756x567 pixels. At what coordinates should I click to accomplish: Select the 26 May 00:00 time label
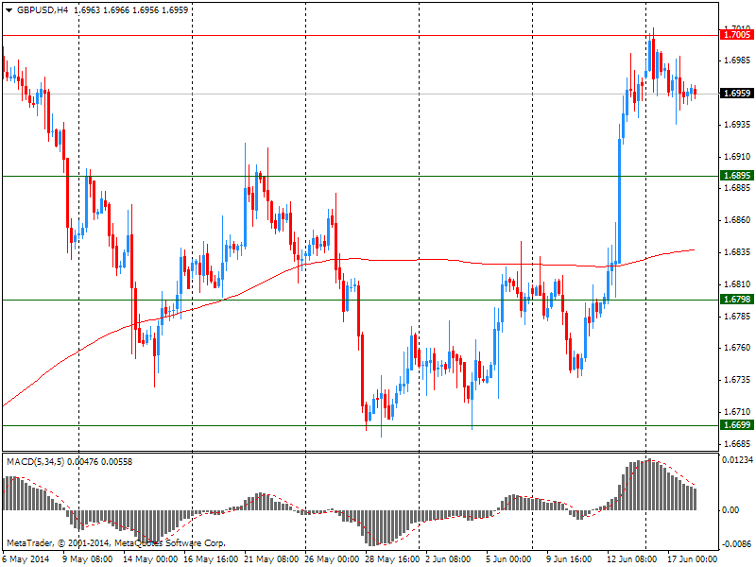tap(332, 559)
